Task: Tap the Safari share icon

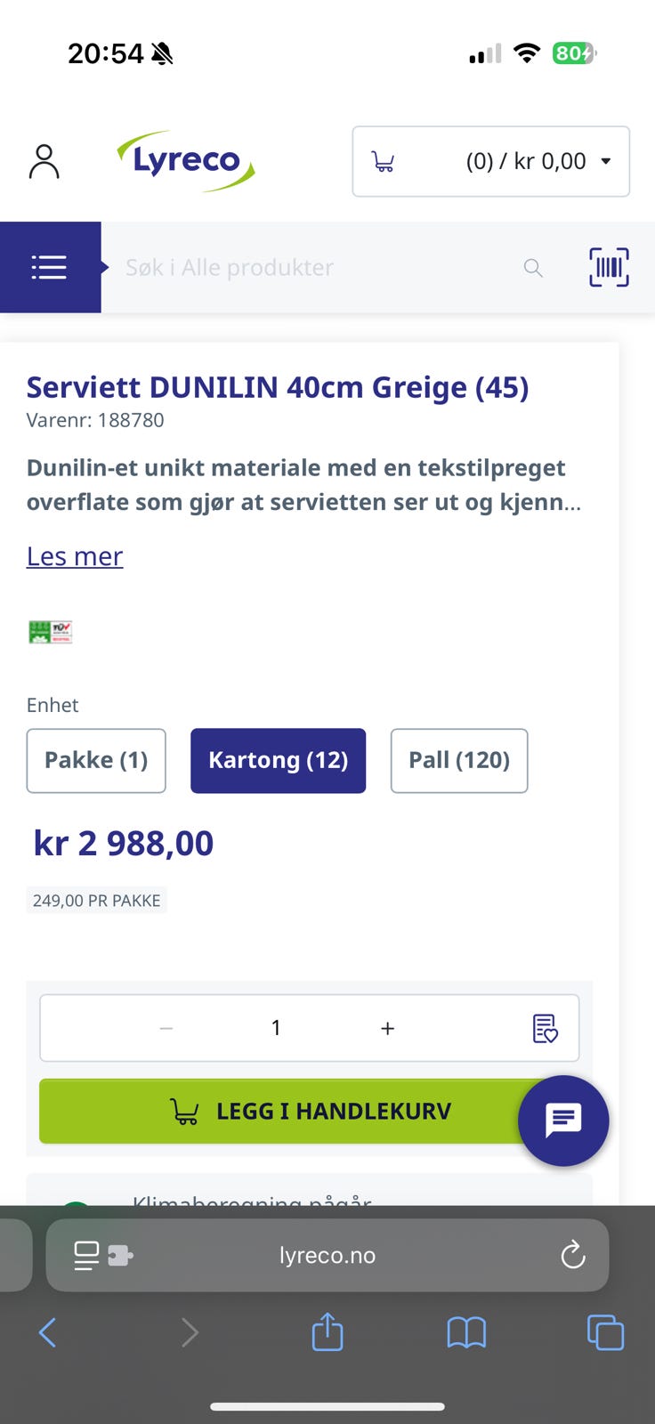Action: click(x=327, y=1332)
